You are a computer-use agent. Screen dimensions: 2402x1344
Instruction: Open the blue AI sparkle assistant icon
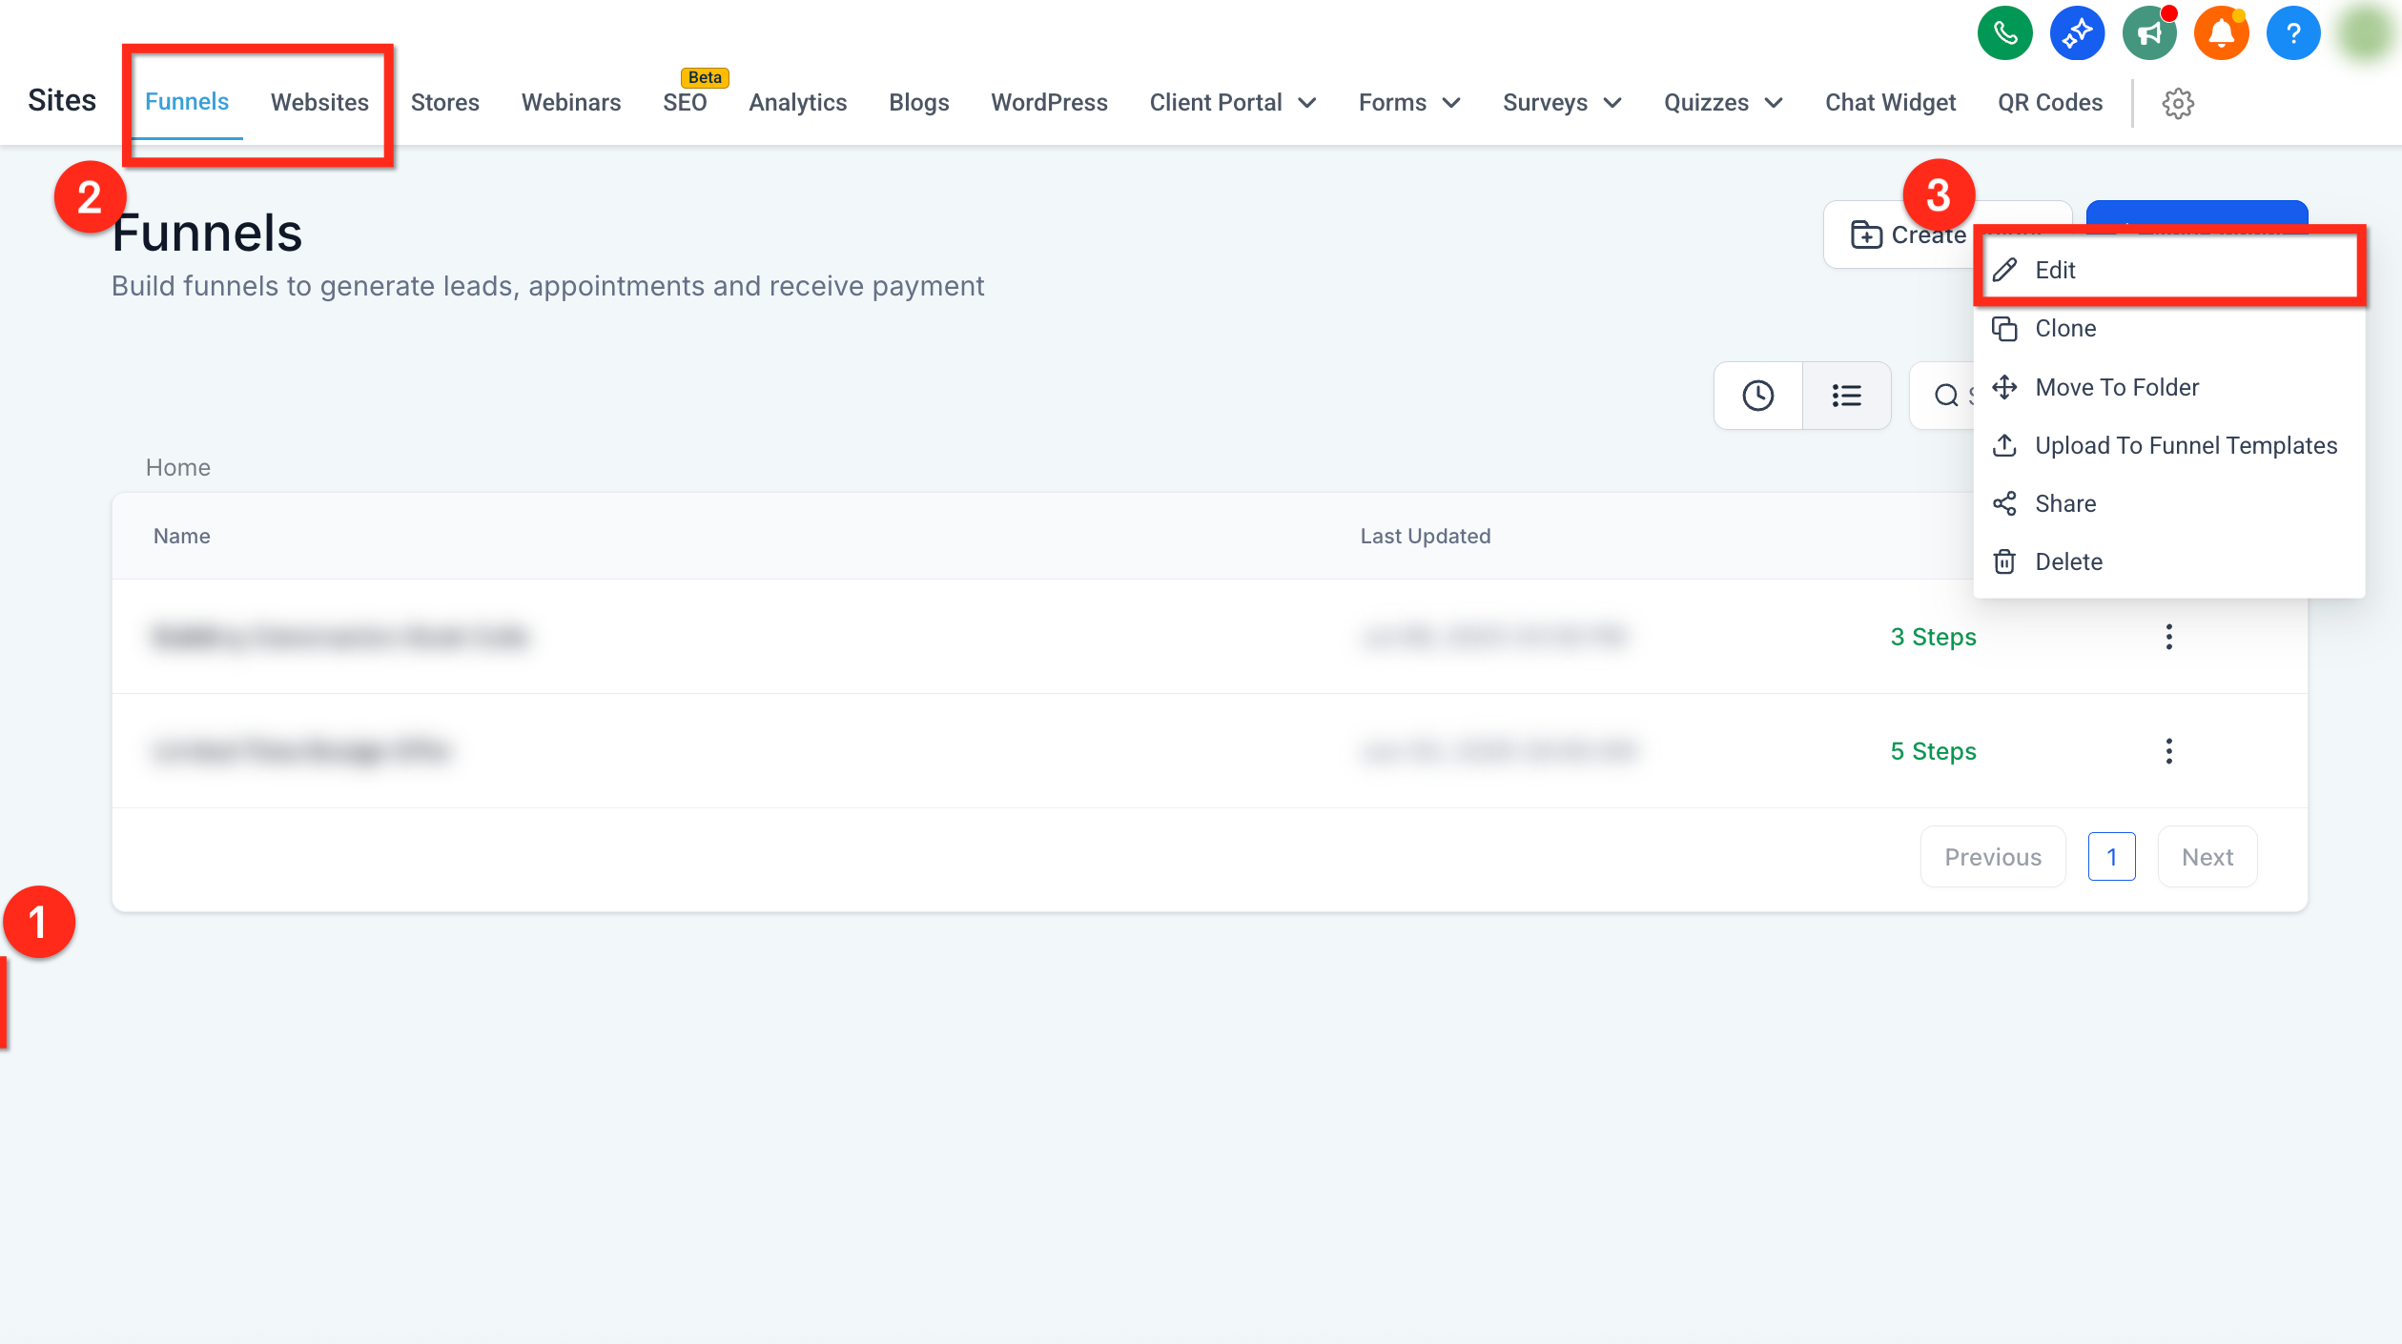[2077, 34]
